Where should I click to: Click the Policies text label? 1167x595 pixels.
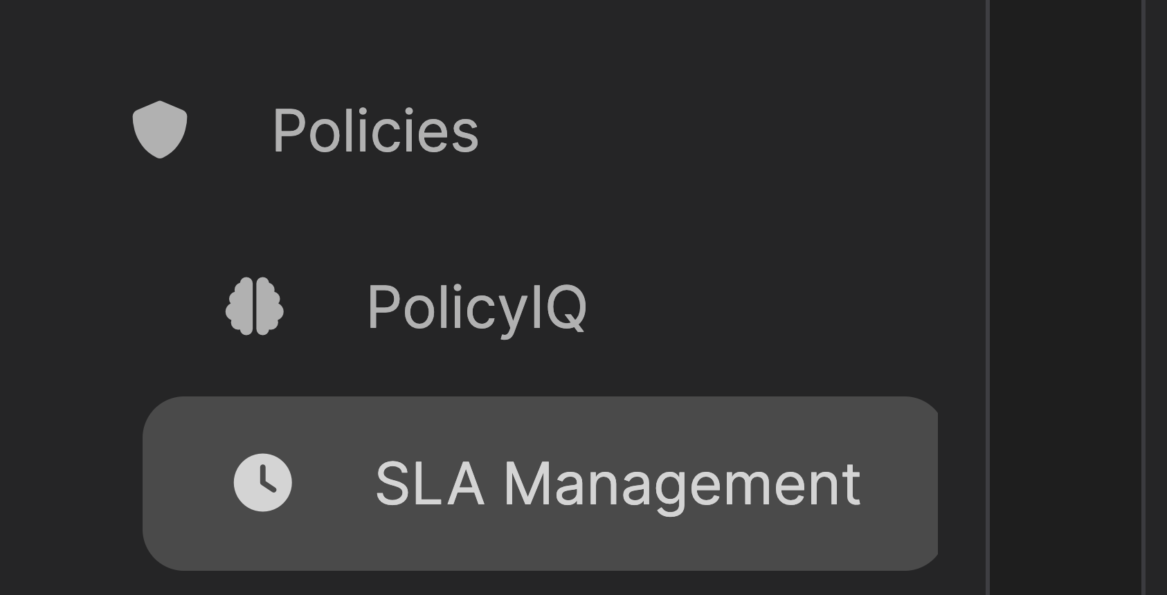(375, 130)
